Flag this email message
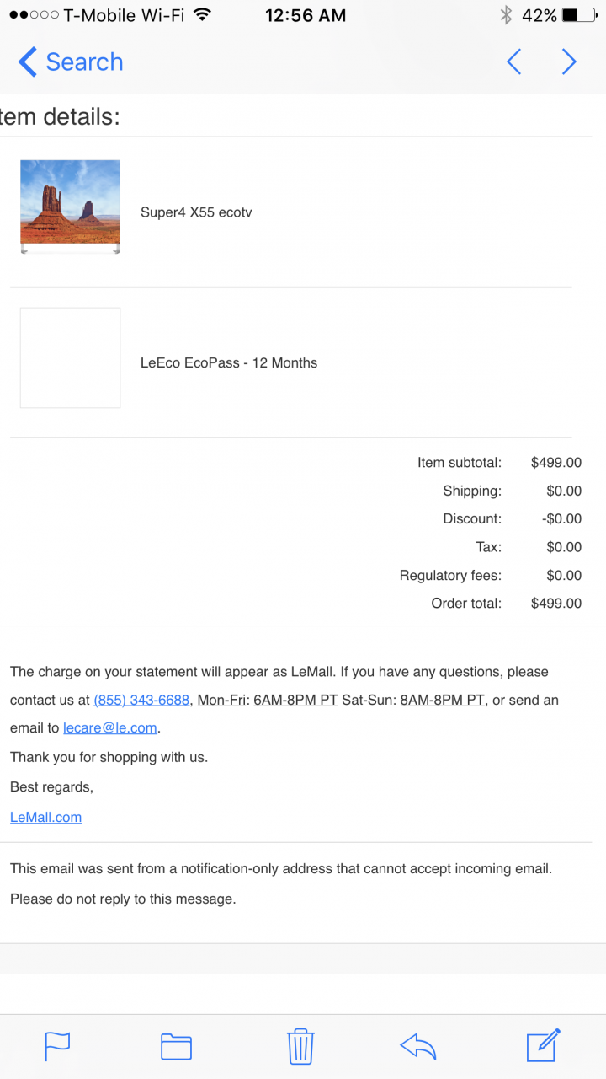606x1079 pixels. [x=57, y=1046]
